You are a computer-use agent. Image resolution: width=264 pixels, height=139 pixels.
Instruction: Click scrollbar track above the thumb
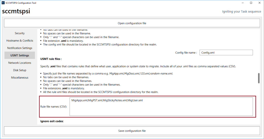click(259, 51)
